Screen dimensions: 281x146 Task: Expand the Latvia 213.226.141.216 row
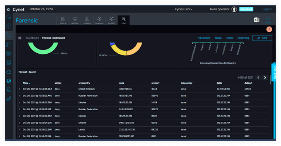click(19, 130)
